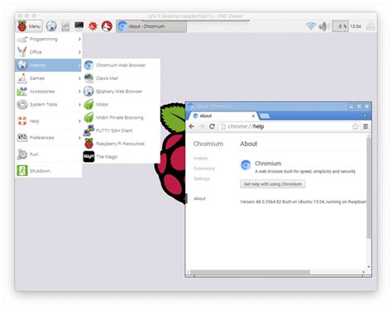Click the Programming category icon

(x=22, y=40)
